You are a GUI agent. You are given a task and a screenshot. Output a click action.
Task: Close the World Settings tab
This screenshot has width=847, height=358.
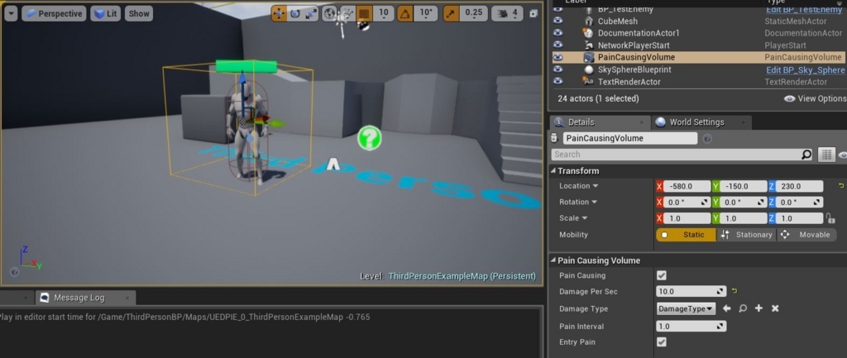(x=744, y=122)
